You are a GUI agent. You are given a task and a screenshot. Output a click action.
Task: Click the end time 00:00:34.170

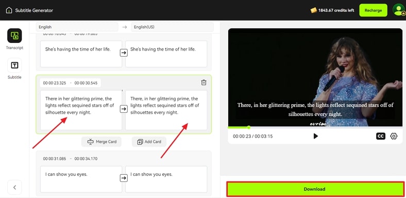86,159
